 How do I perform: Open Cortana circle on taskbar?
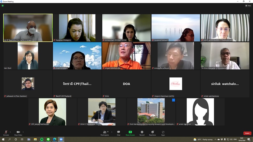click(16, 139)
